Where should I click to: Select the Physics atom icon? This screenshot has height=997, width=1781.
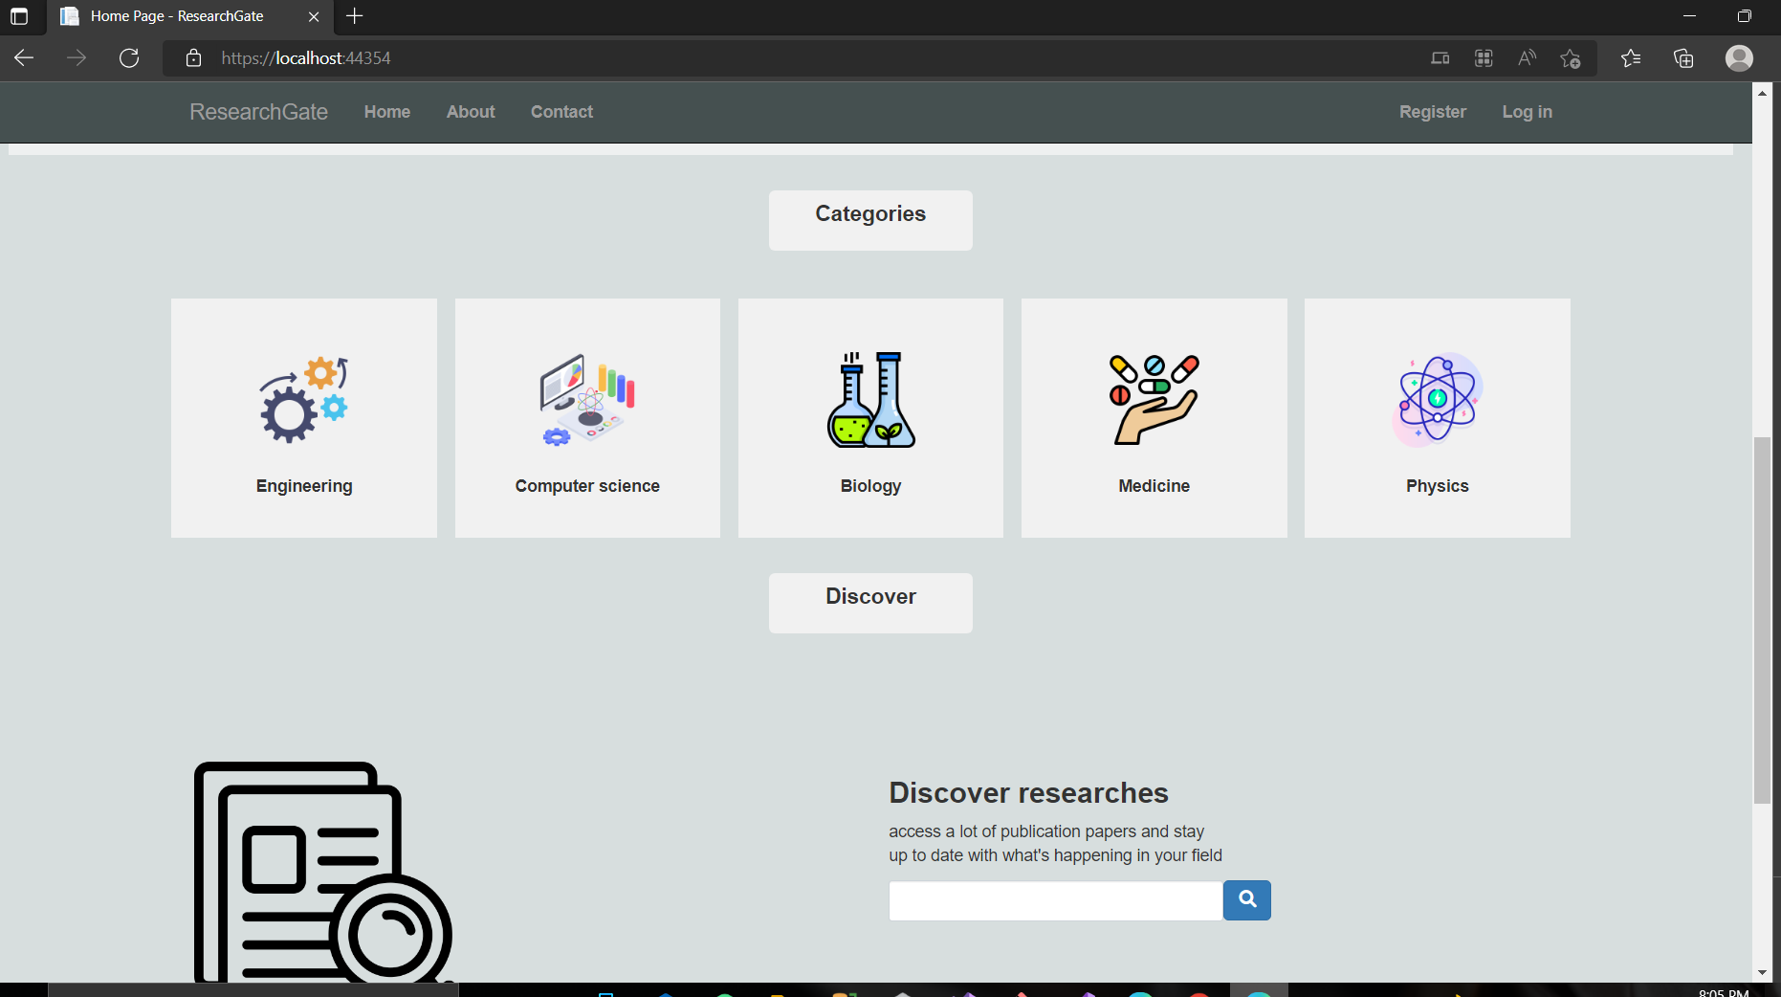coord(1436,400)
